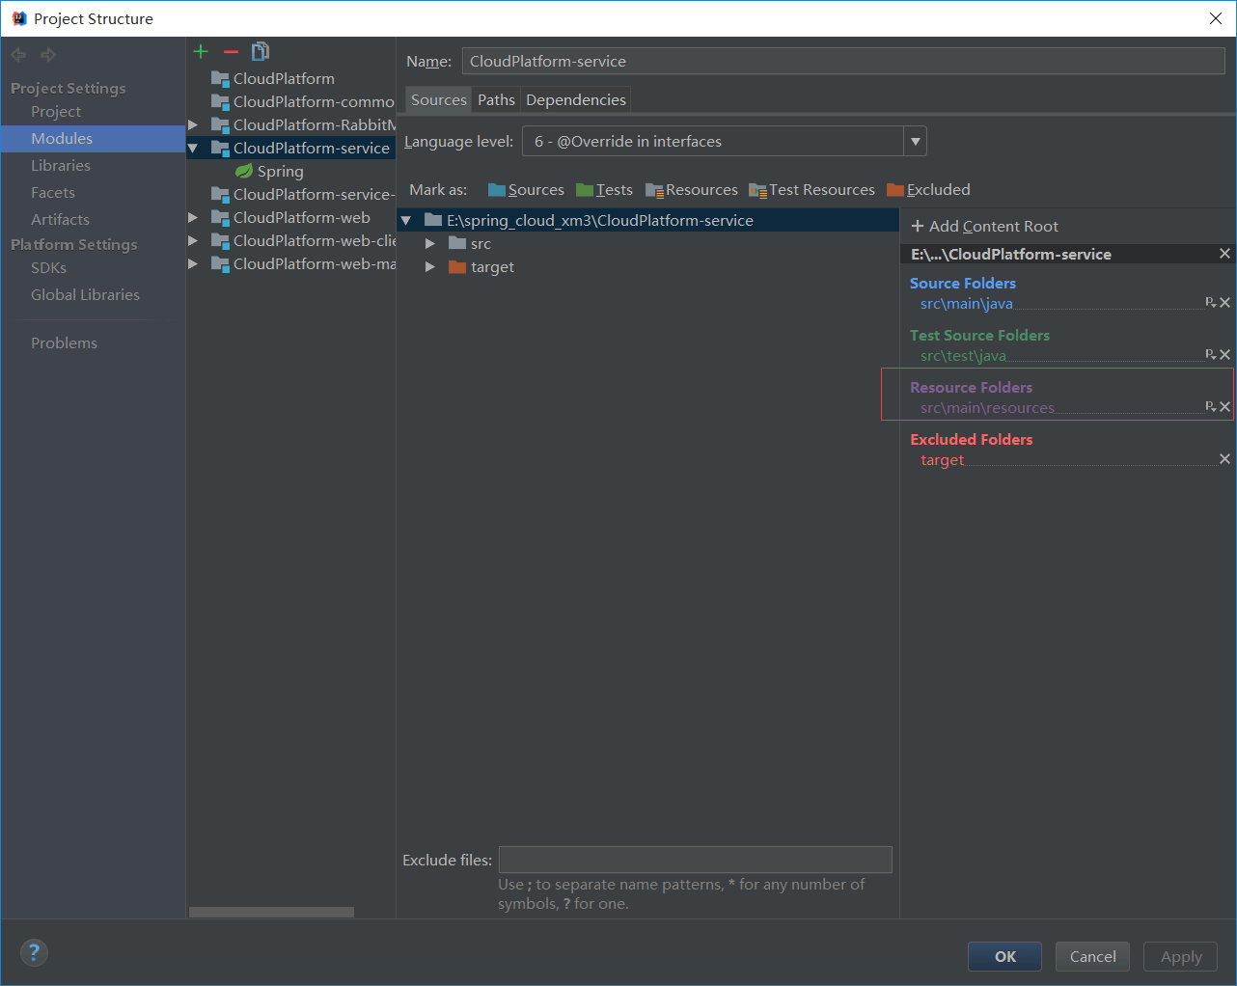Image resolution: width=1237 pixels, height=986 pixels.
Task: Expand the CloudPlatform-RabbitM module node
Action: pos(193,124)
